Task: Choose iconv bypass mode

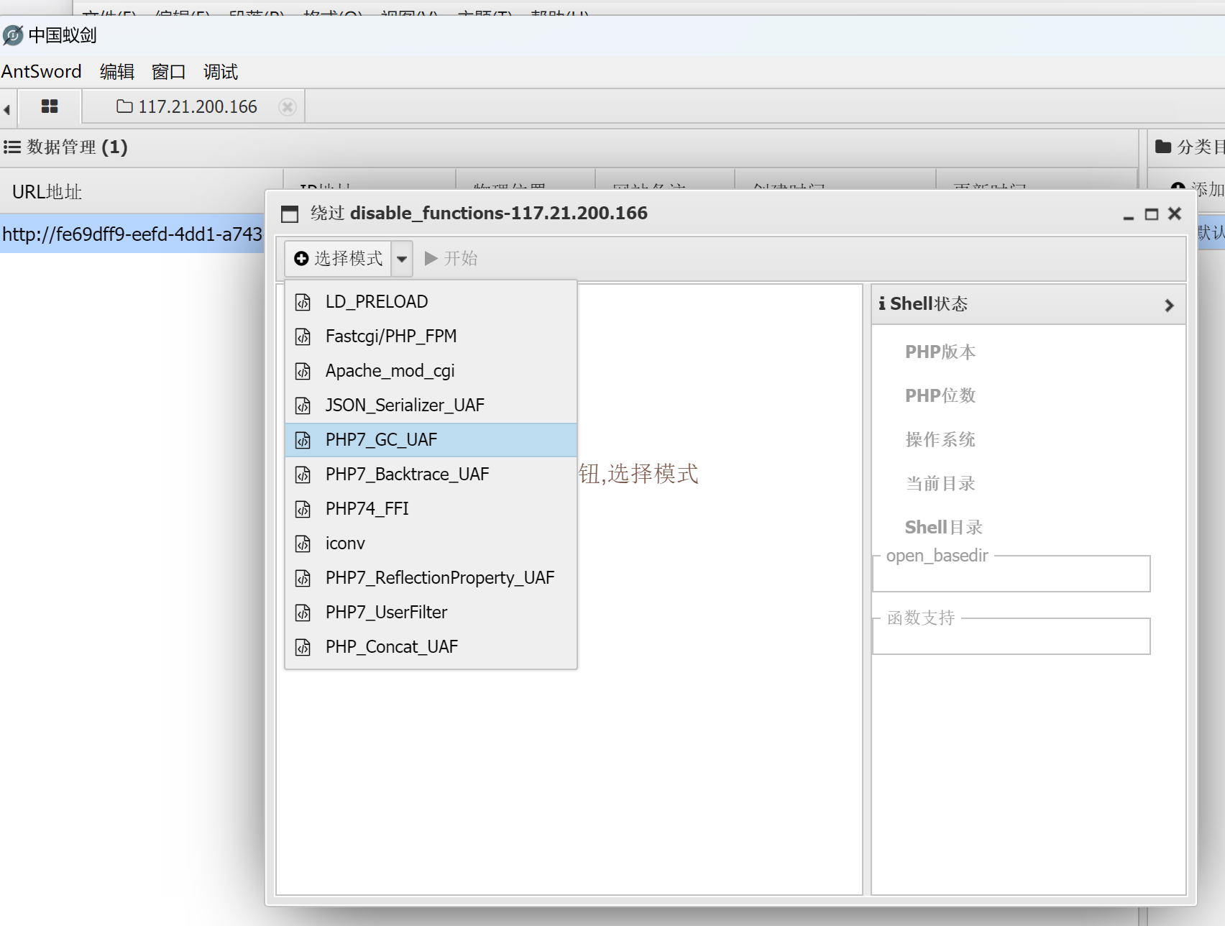Action: tap(431, 543)
